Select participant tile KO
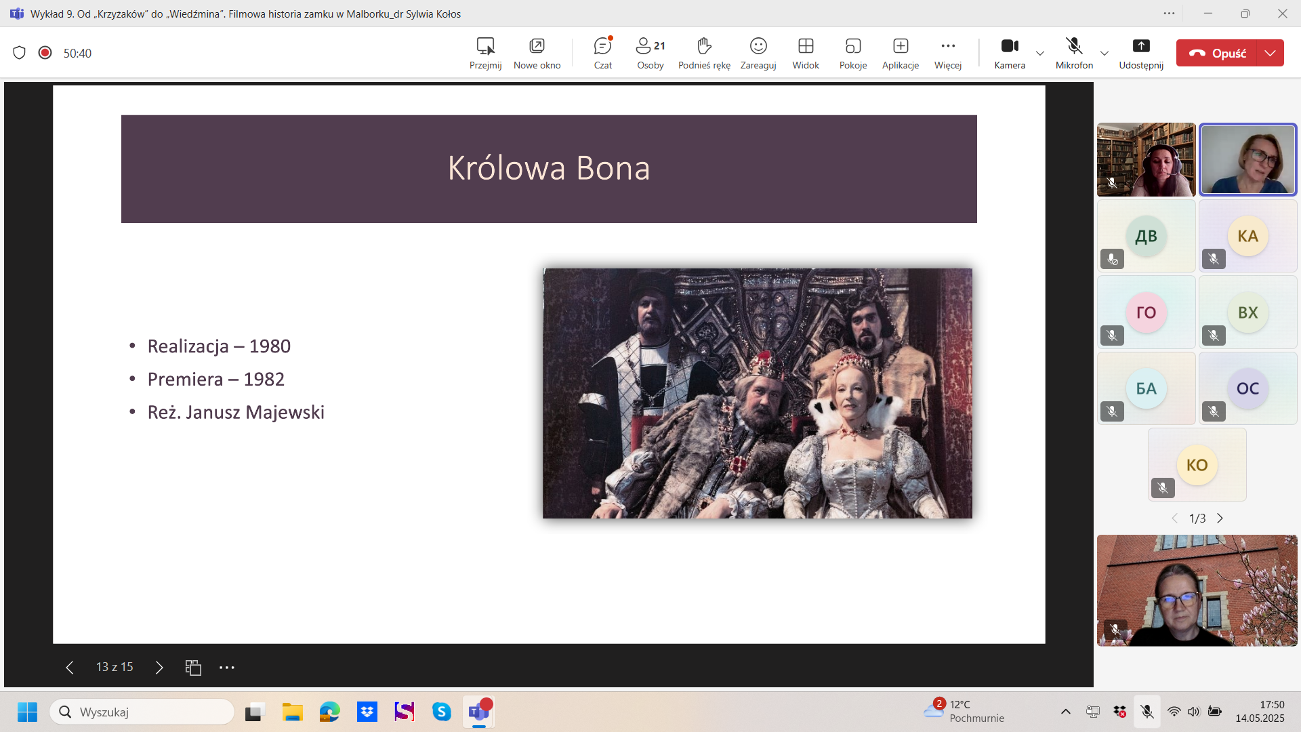This screenshot has height=732, width=1301. tap(1197, 465)
